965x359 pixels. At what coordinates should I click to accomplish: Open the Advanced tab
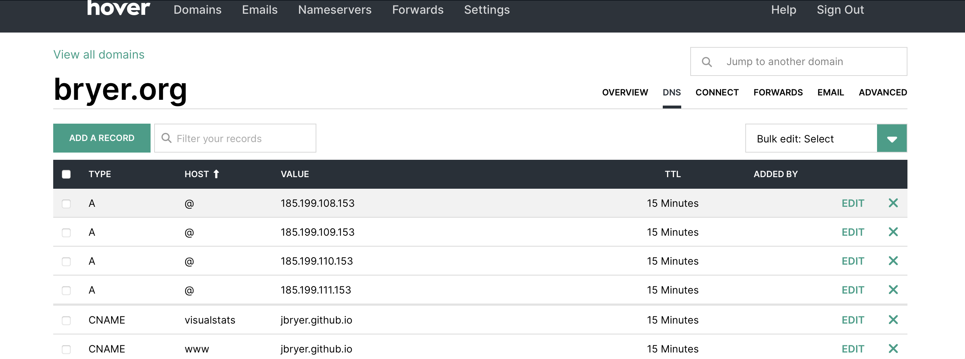coord(882,93)
